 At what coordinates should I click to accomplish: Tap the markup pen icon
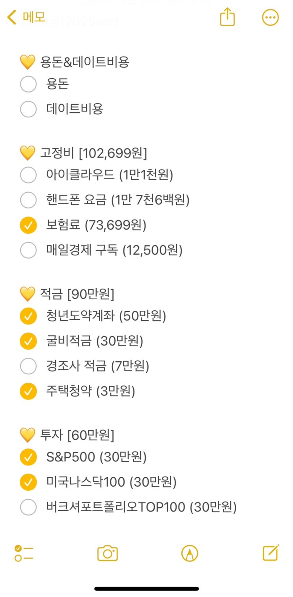pyautogui.click(x=189, y=553)
